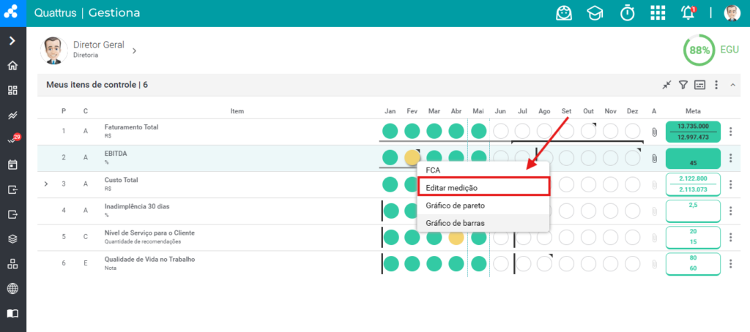Open tasks icon with 29 badge
This screenshot has width=750, height=332.
[14, 139]
